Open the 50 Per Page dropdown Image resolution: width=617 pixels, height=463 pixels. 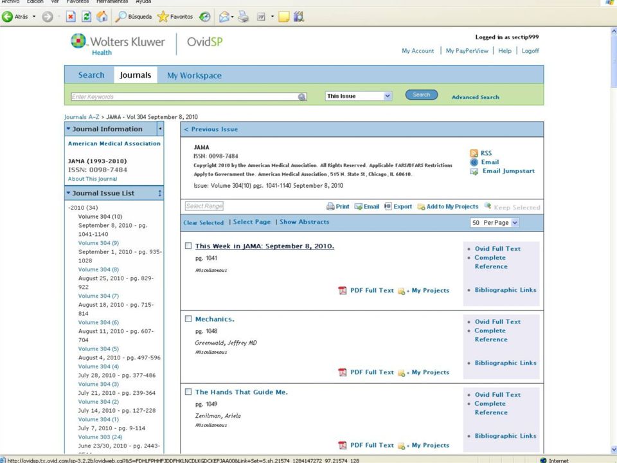click(x=495, y=223)
